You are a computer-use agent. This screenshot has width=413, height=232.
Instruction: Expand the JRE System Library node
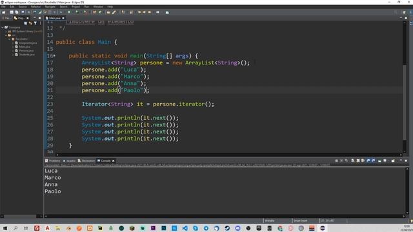pyautogui.click(x=6, y=31)
